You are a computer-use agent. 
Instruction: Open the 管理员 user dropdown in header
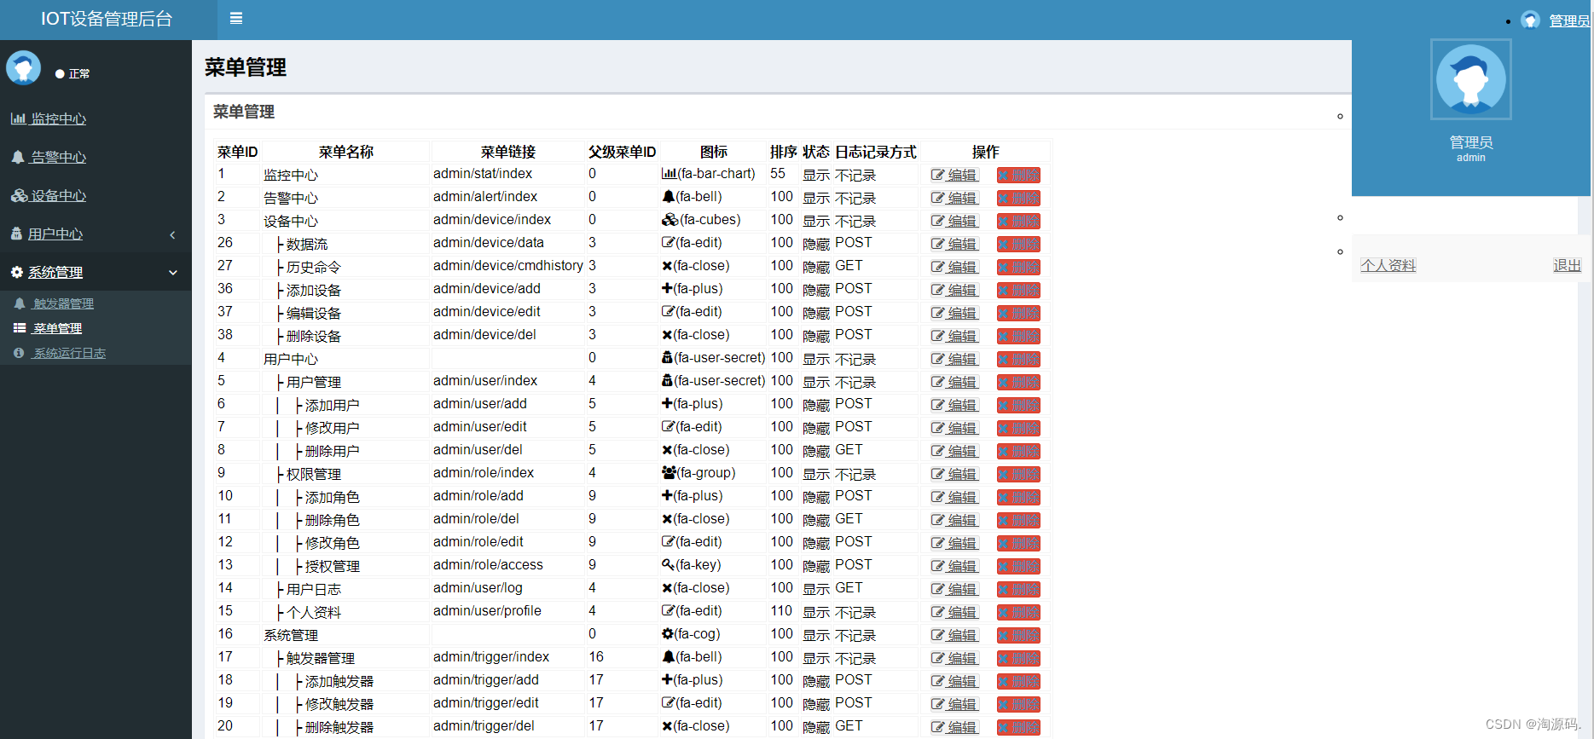[x=1568, y=20]
